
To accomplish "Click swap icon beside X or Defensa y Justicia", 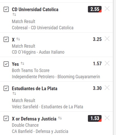I will click(x=60, y=118).
